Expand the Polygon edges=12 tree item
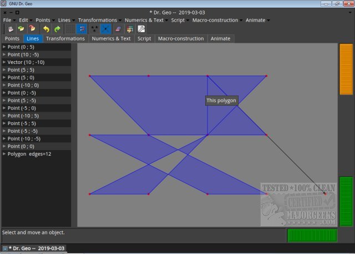This screenshot has height=254, width=355. click(x=4, y=154)
